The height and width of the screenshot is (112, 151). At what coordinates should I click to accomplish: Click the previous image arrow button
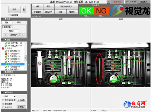[x=5, y=35]
